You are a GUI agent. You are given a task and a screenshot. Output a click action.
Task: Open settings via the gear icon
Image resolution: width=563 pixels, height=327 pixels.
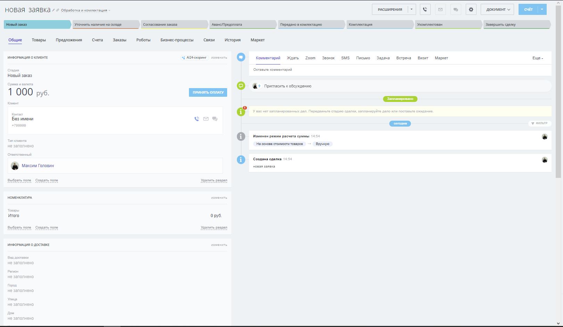[x=471, y=9]
